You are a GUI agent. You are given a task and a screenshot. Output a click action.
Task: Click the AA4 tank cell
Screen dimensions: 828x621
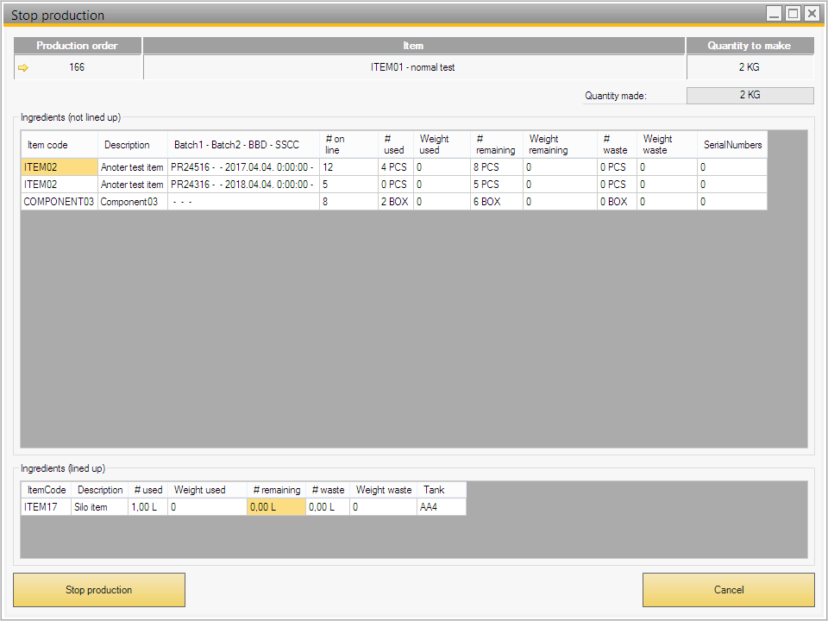(x=441, y=507)
